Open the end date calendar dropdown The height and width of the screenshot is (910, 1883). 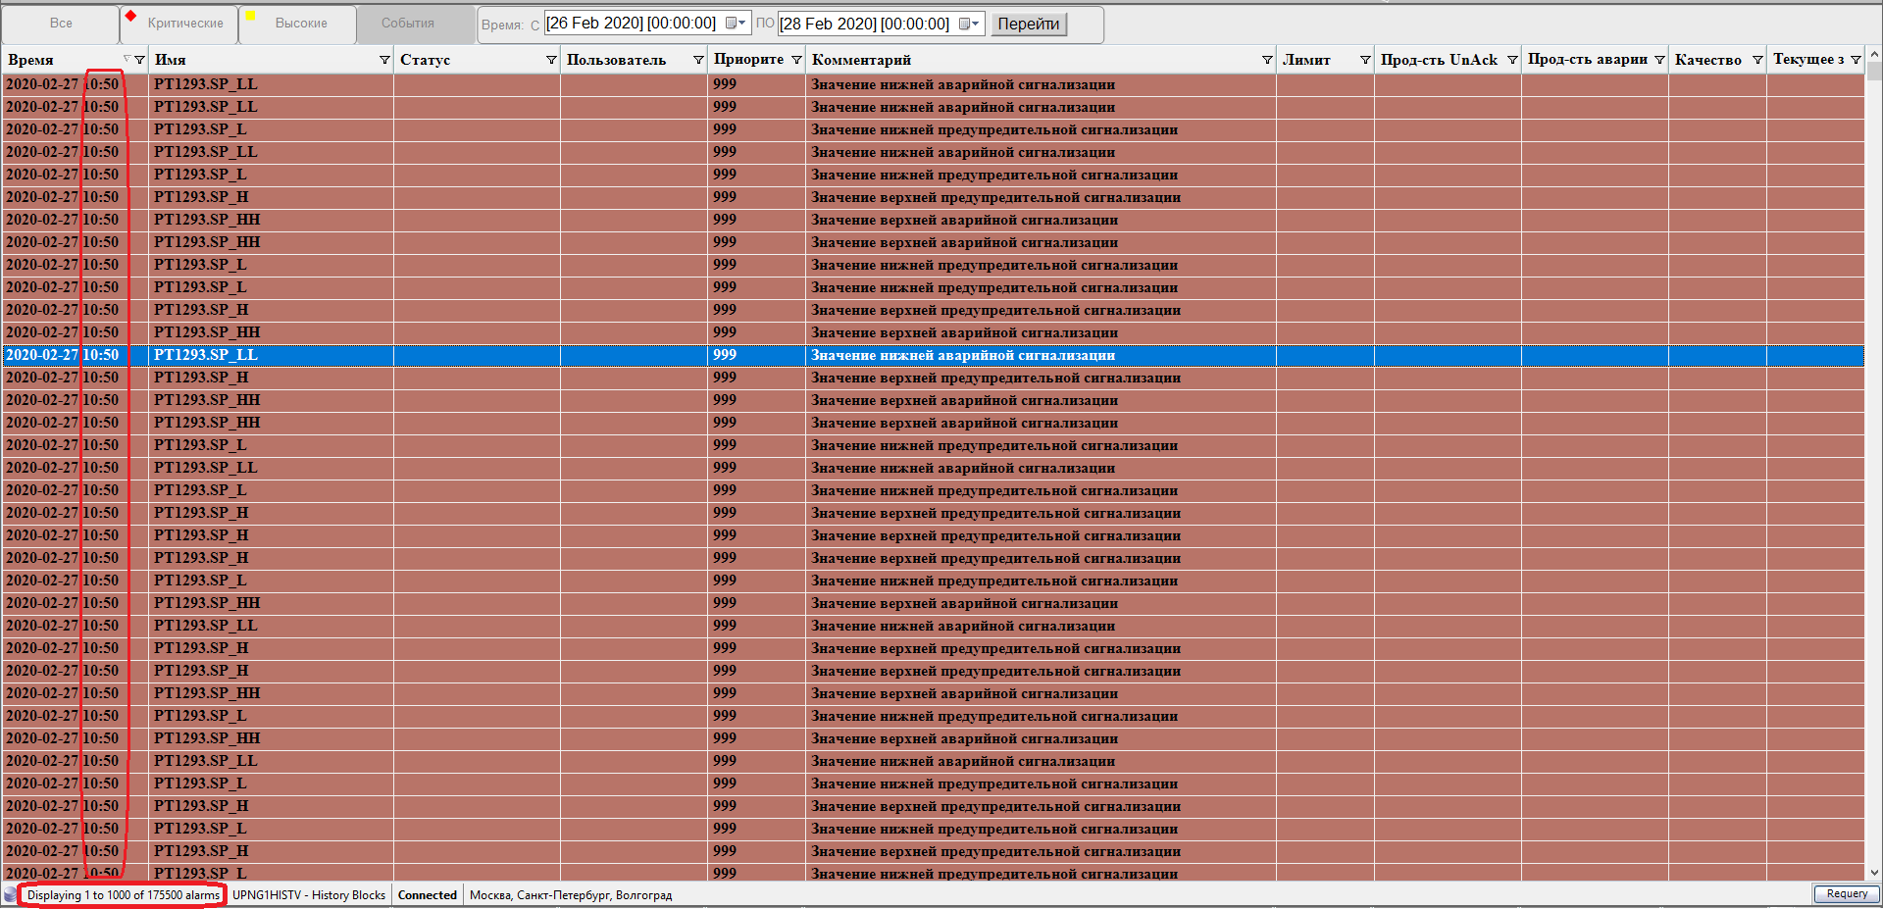coord(969,24)
